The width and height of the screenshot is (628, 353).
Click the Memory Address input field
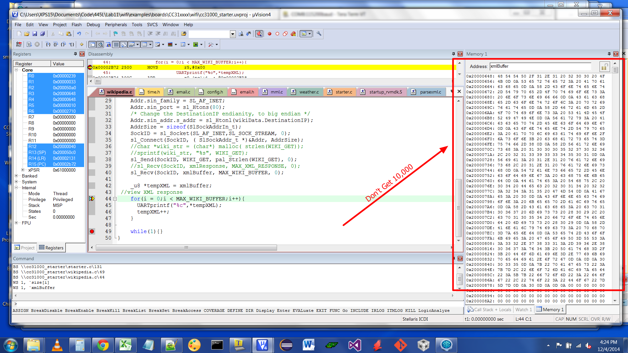[540, 66]
